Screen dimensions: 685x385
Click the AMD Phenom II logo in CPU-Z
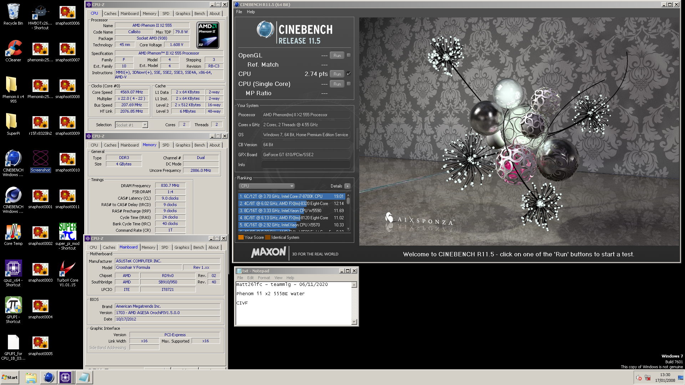(x=208, y=35)
